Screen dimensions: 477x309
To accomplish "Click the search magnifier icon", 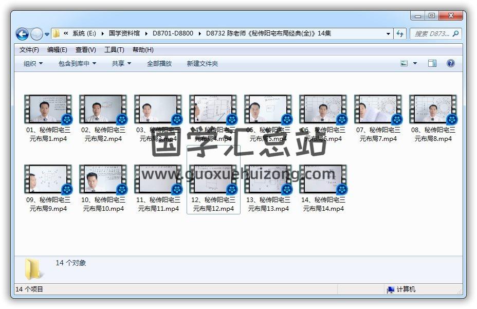I will [x=455, y=34].
